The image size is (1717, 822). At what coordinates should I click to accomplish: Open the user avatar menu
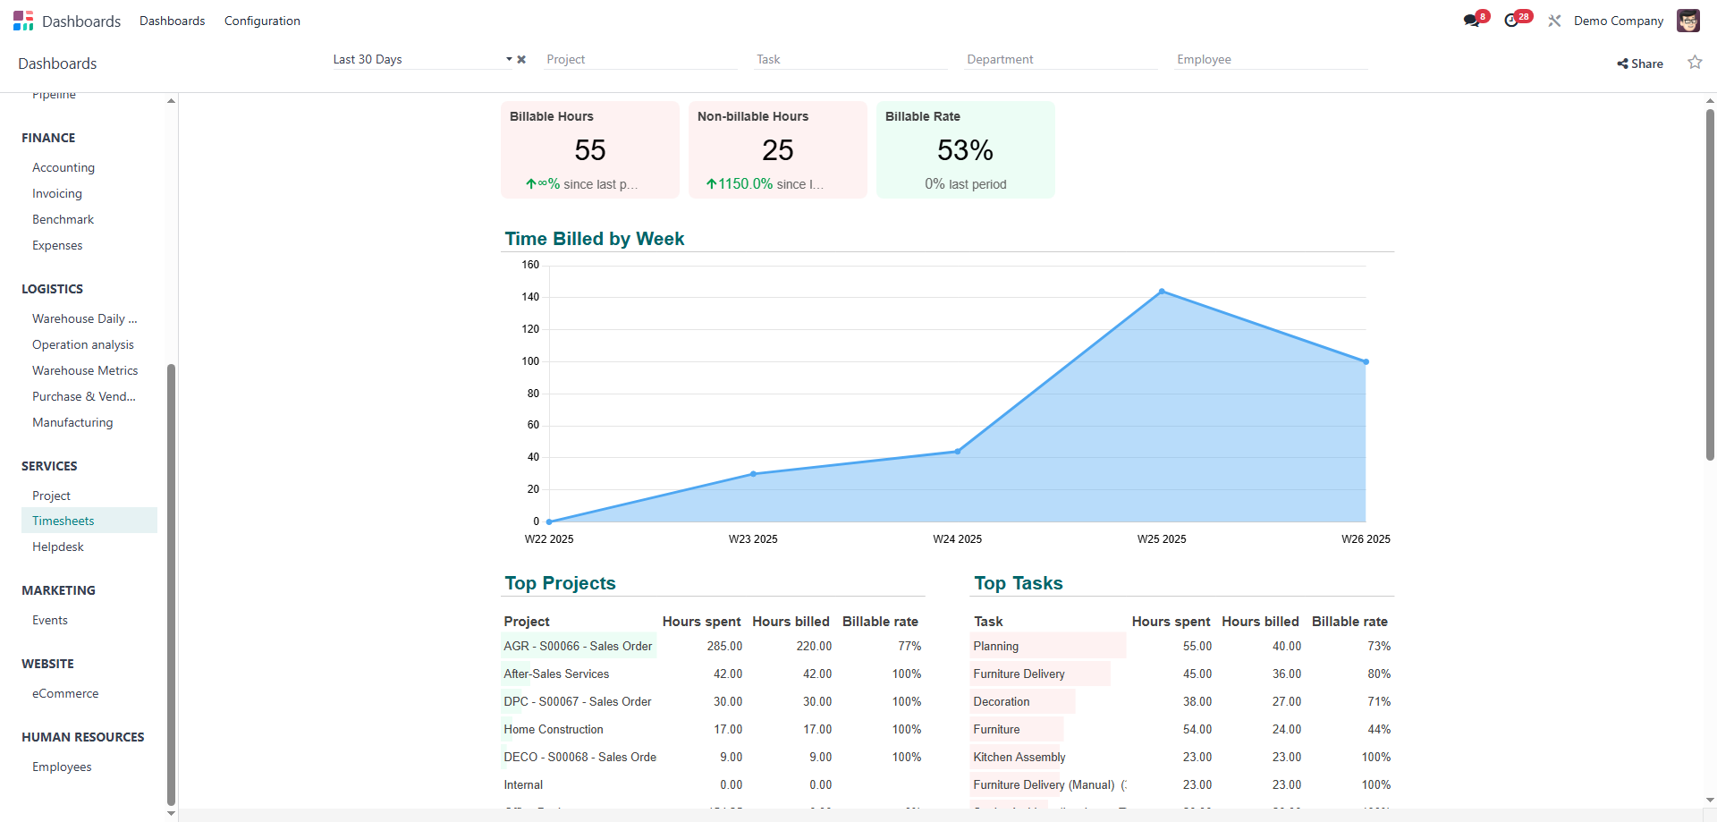click(1687, 21)
